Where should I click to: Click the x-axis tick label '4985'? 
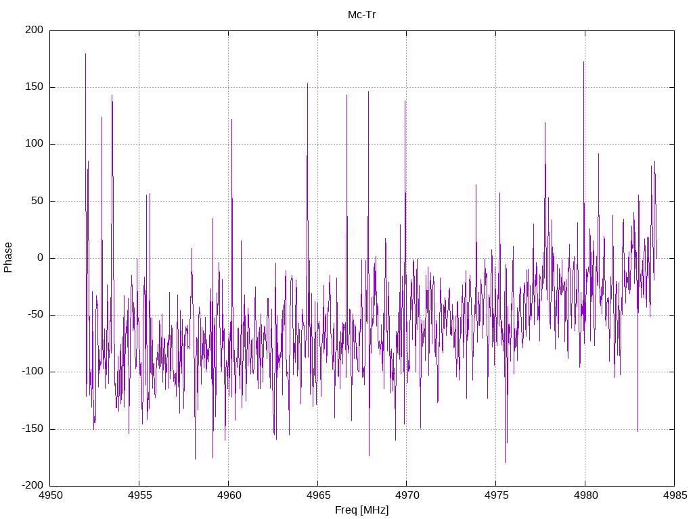(675, 495)
